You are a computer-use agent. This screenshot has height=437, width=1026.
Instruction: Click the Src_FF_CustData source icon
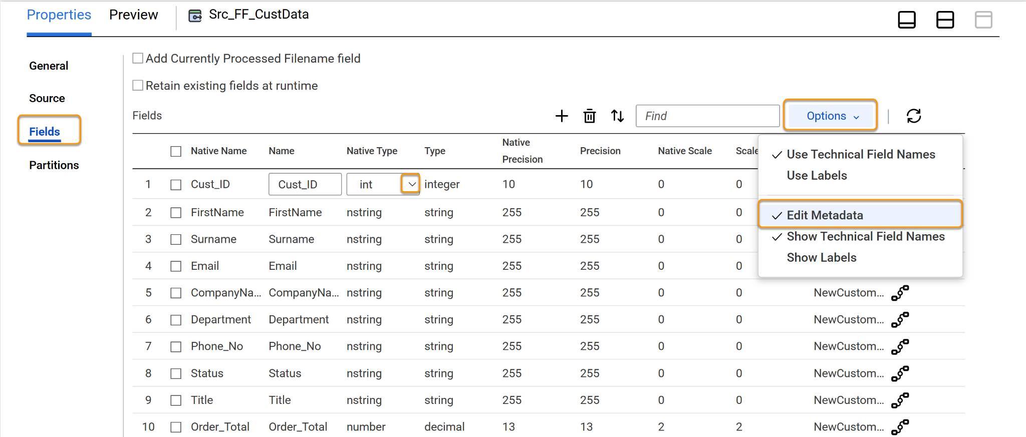pos(195,16)
